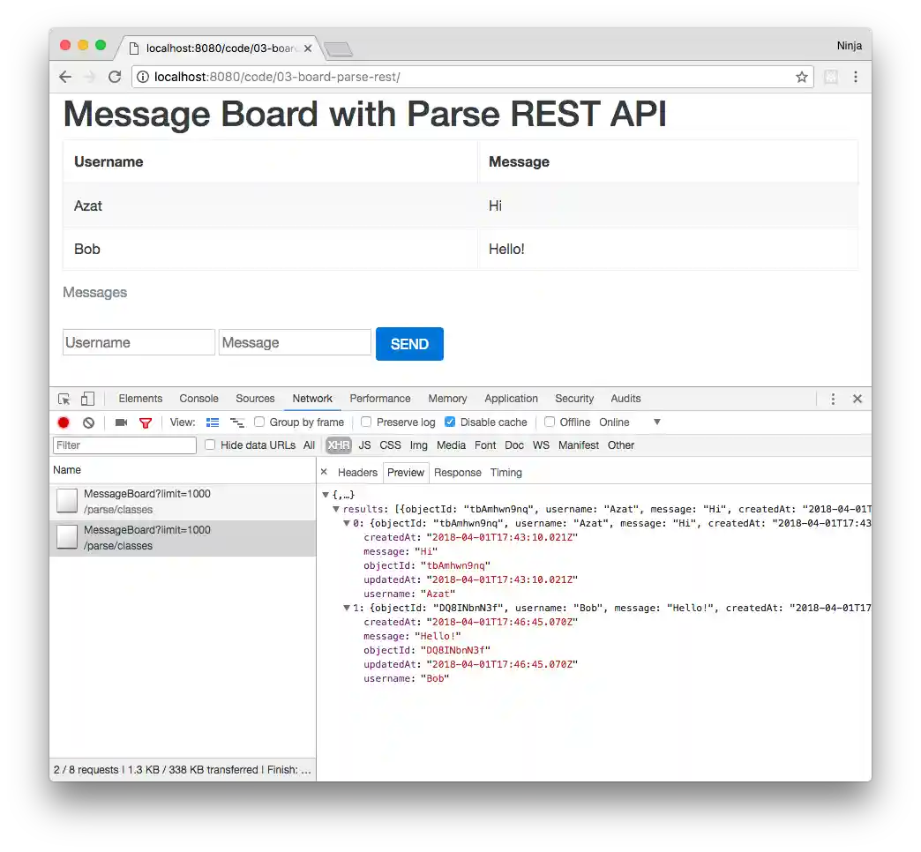Image resolution: width=921 pixels, height=852 pixels.
Task: Open request Timing tab
Action: tap(505, 473)
